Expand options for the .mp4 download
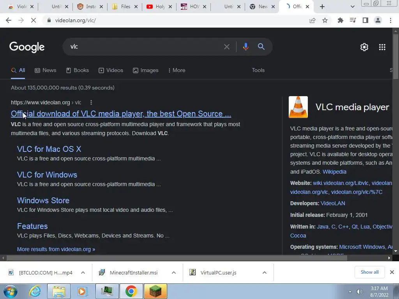 click(83, 273)
